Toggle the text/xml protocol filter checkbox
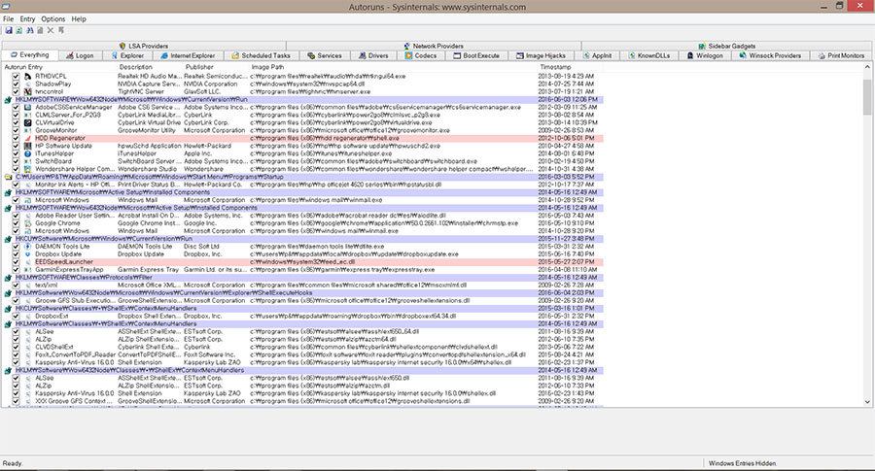 [16, 285]
